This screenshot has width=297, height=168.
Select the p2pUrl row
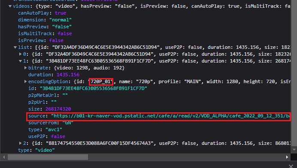coord(42,102)
